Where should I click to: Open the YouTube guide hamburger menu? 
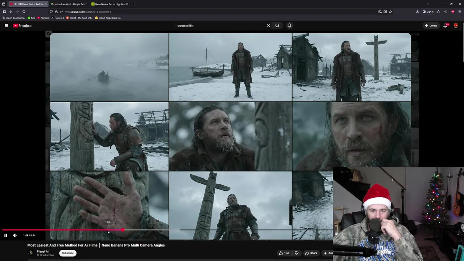tap(6, 26)
